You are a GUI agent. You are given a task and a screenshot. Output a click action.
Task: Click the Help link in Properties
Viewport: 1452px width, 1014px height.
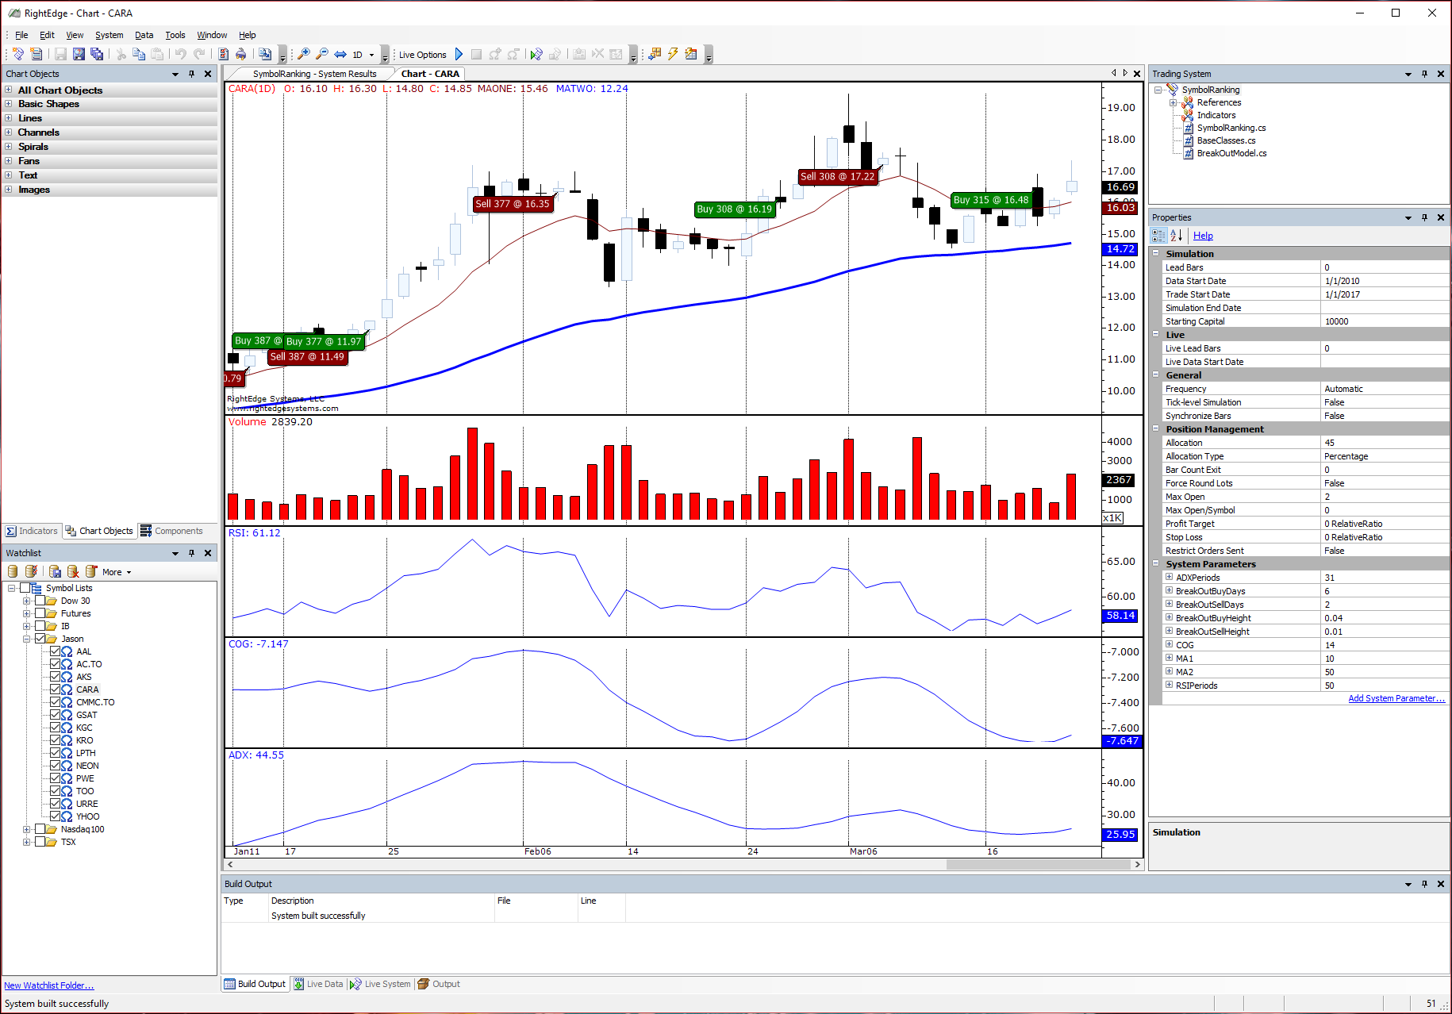[x=1203, y=236]
